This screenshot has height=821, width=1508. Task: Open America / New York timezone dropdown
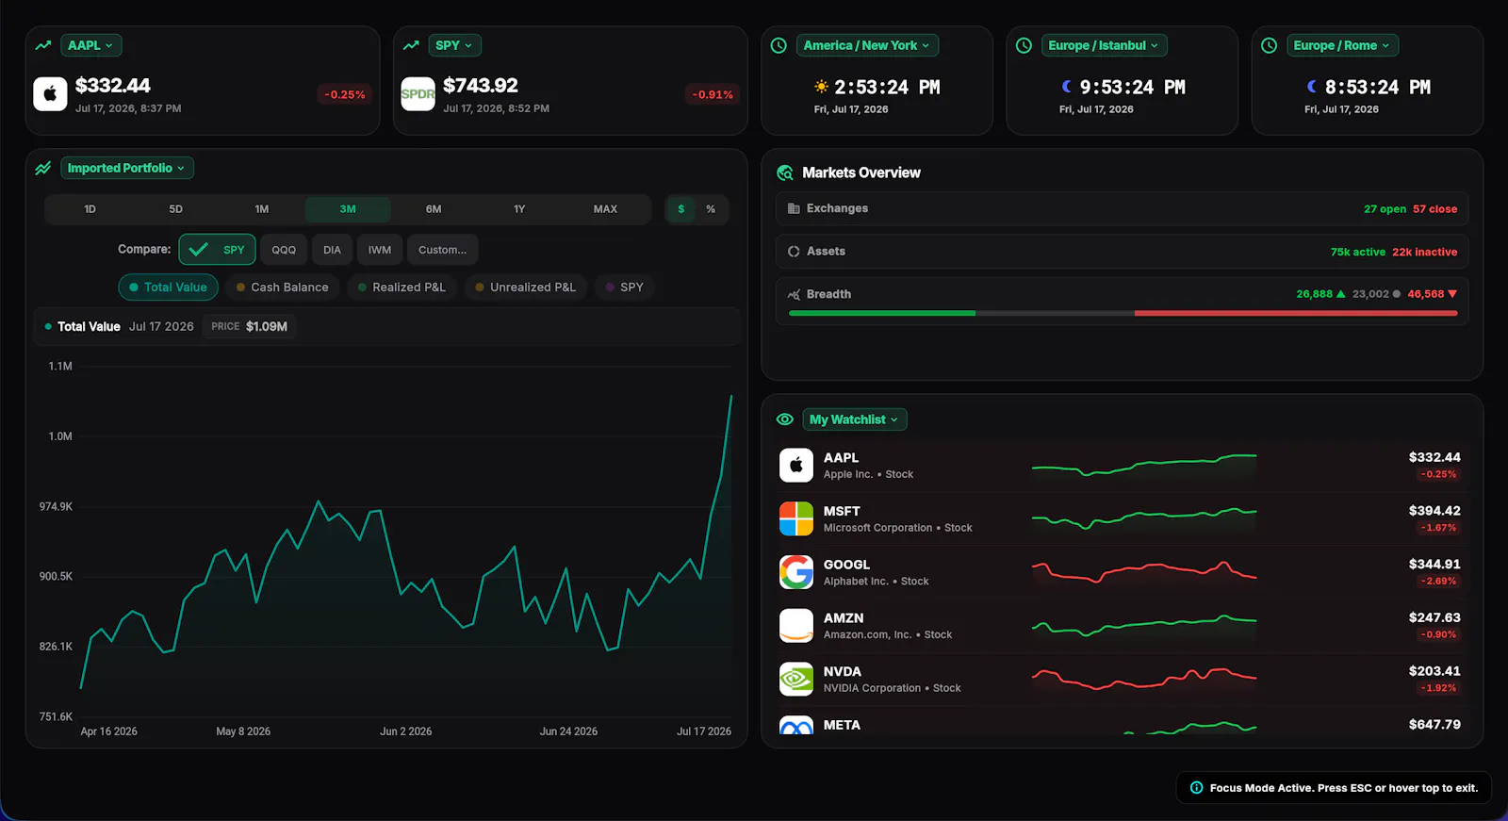867,45
